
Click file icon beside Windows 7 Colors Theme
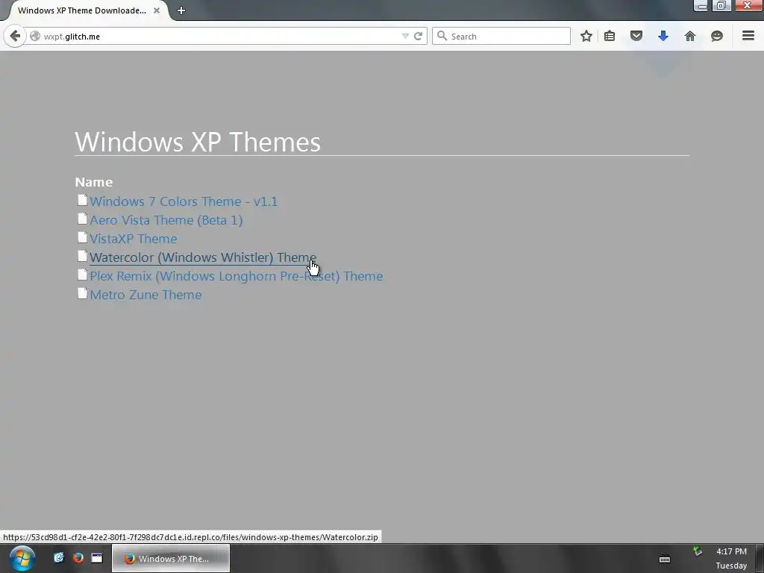point(82,200)
